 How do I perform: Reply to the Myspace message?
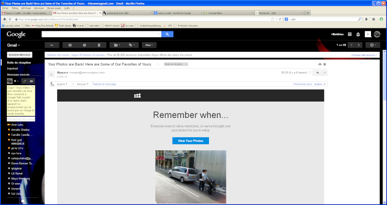click(318, 73)
